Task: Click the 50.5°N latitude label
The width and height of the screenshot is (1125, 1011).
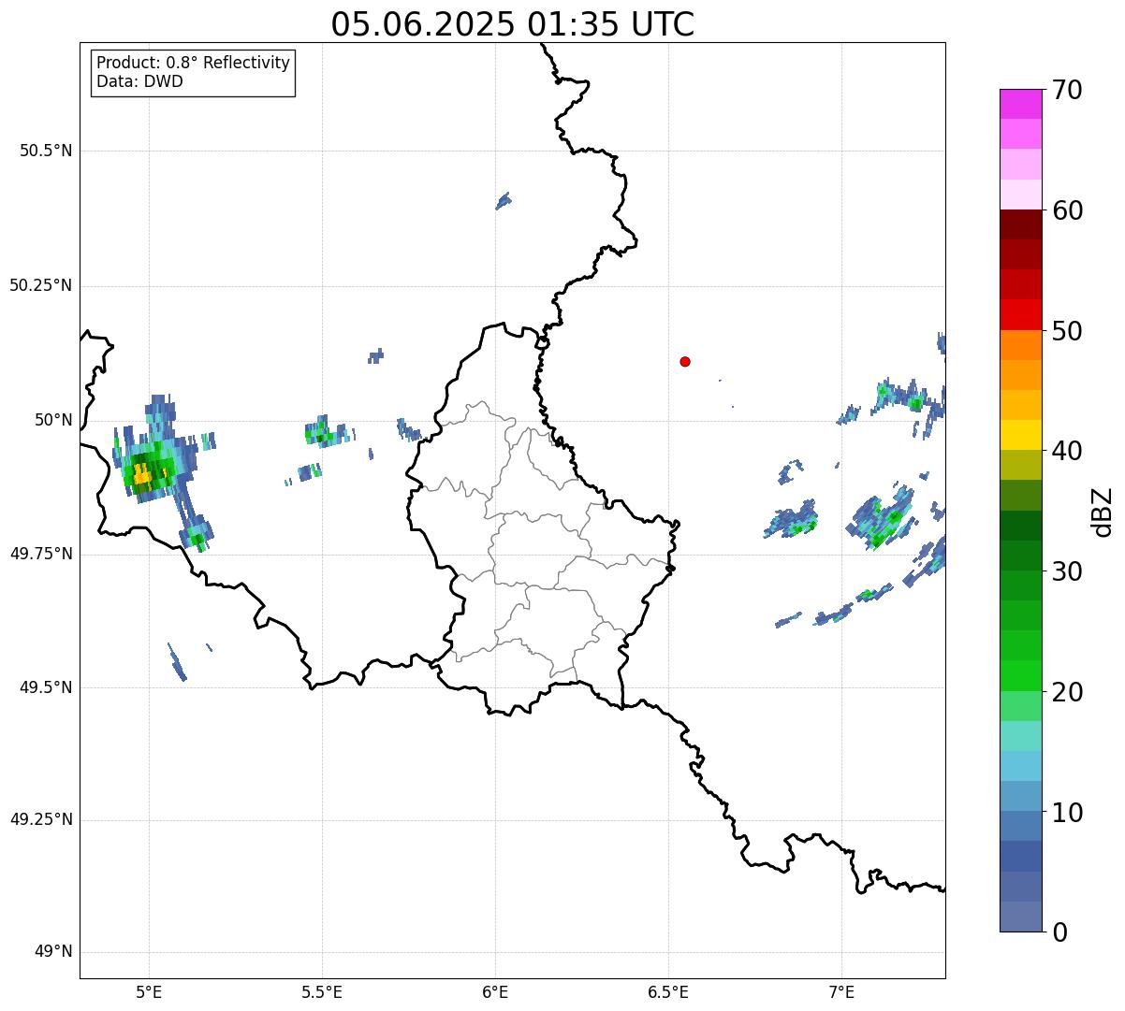Action: click(x=46, y=151)
